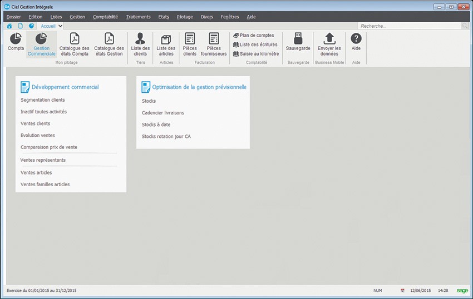Open the Segmentation clients report
The image size is (473, 299).
tap(43, 100)
